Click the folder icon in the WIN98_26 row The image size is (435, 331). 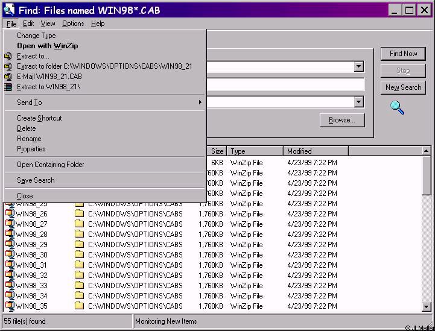80,213
